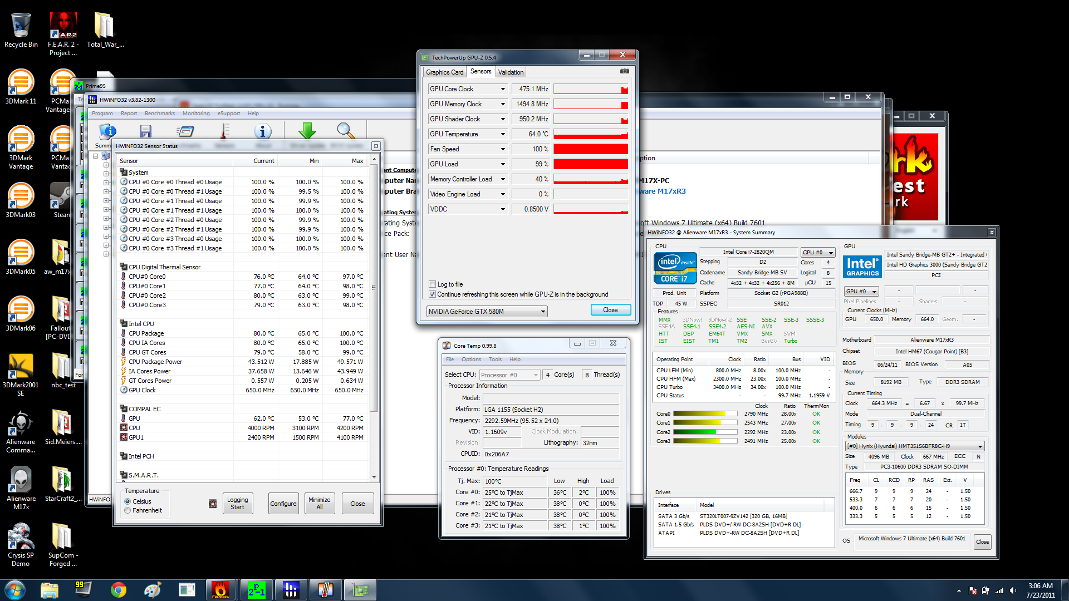Click the HWiNFO32 benchmark window icon
The width and height of the screenshot is (1069, 601).
pyautogui.click(x=185, y=132)
